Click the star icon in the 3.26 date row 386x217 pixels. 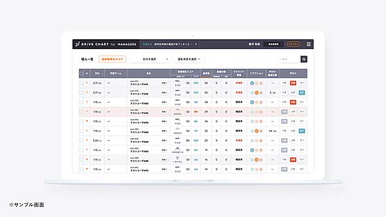pyautogui.click(x=87, y=140)
